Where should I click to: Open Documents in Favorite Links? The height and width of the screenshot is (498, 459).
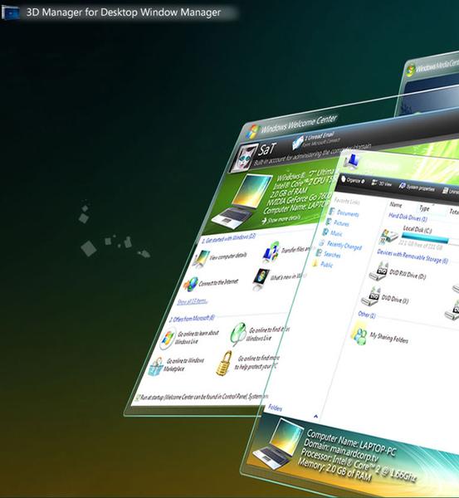click(x=344, y=212)
